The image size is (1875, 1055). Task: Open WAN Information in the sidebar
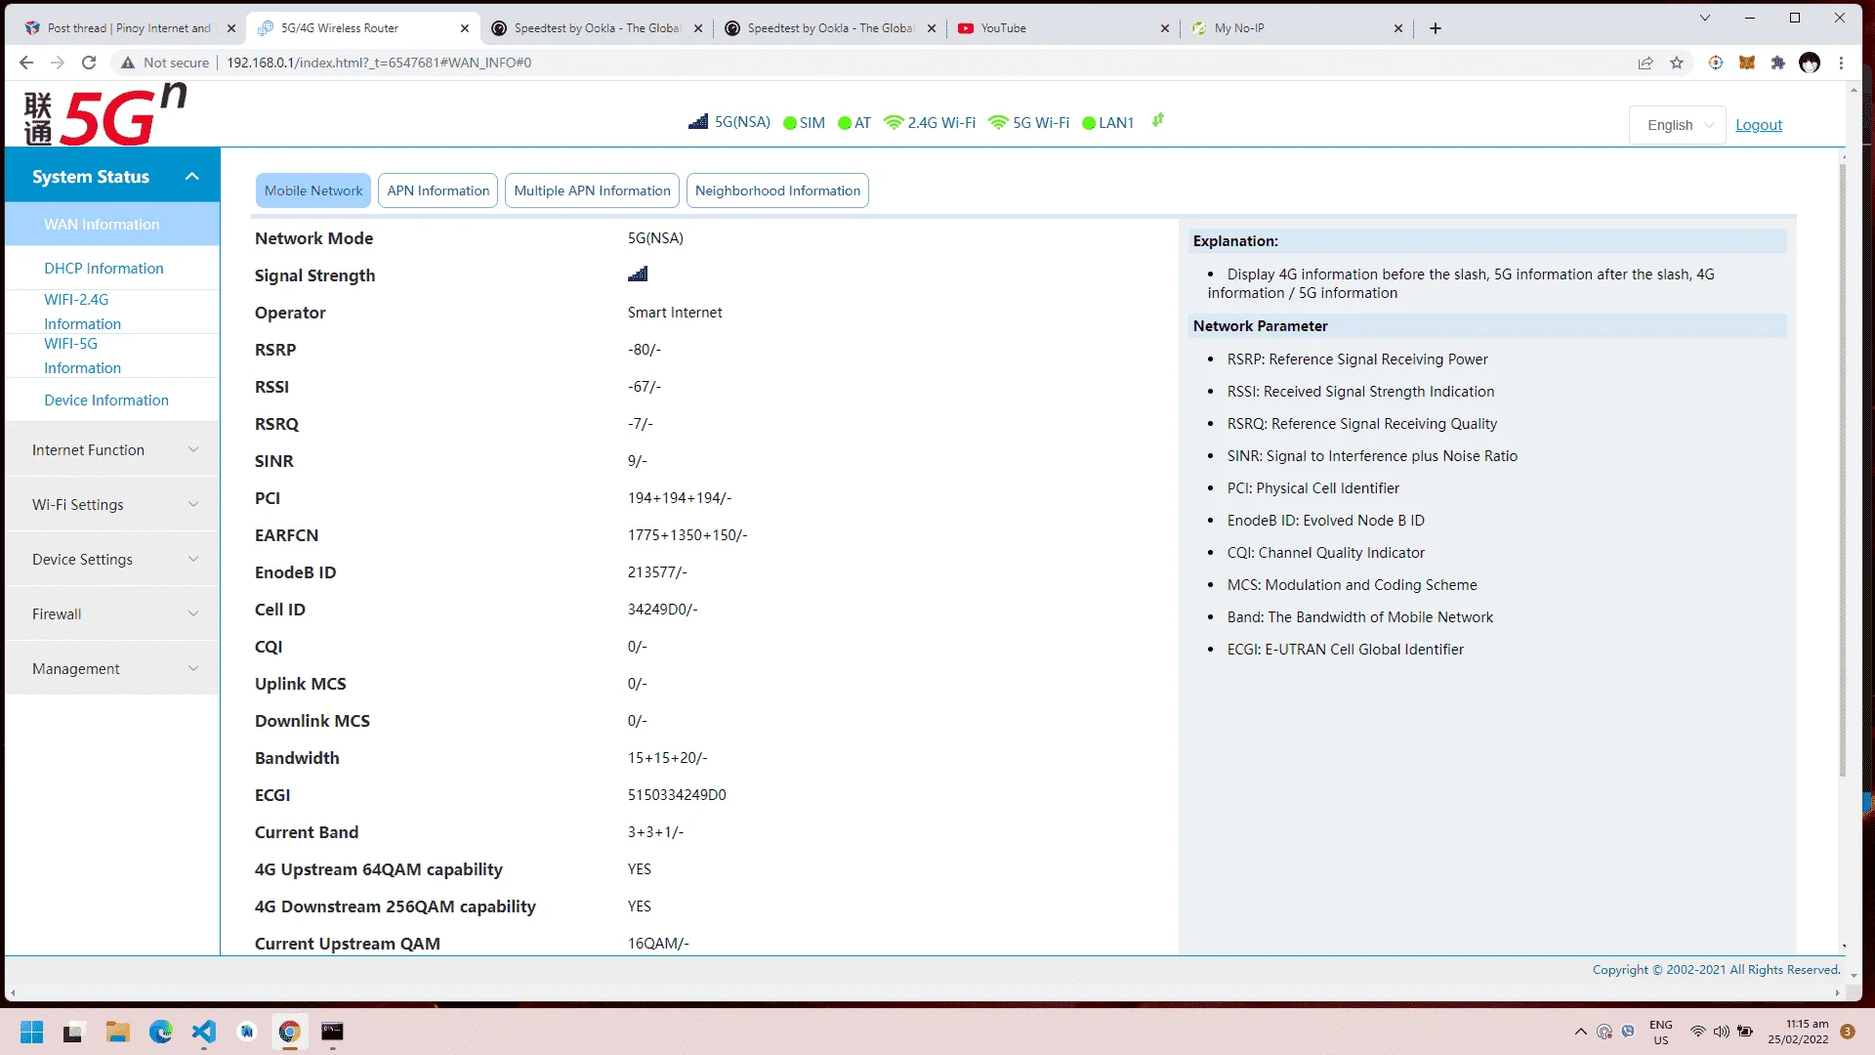[112, 224]
